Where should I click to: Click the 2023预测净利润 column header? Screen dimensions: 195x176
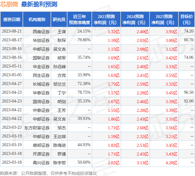point(106,19)
